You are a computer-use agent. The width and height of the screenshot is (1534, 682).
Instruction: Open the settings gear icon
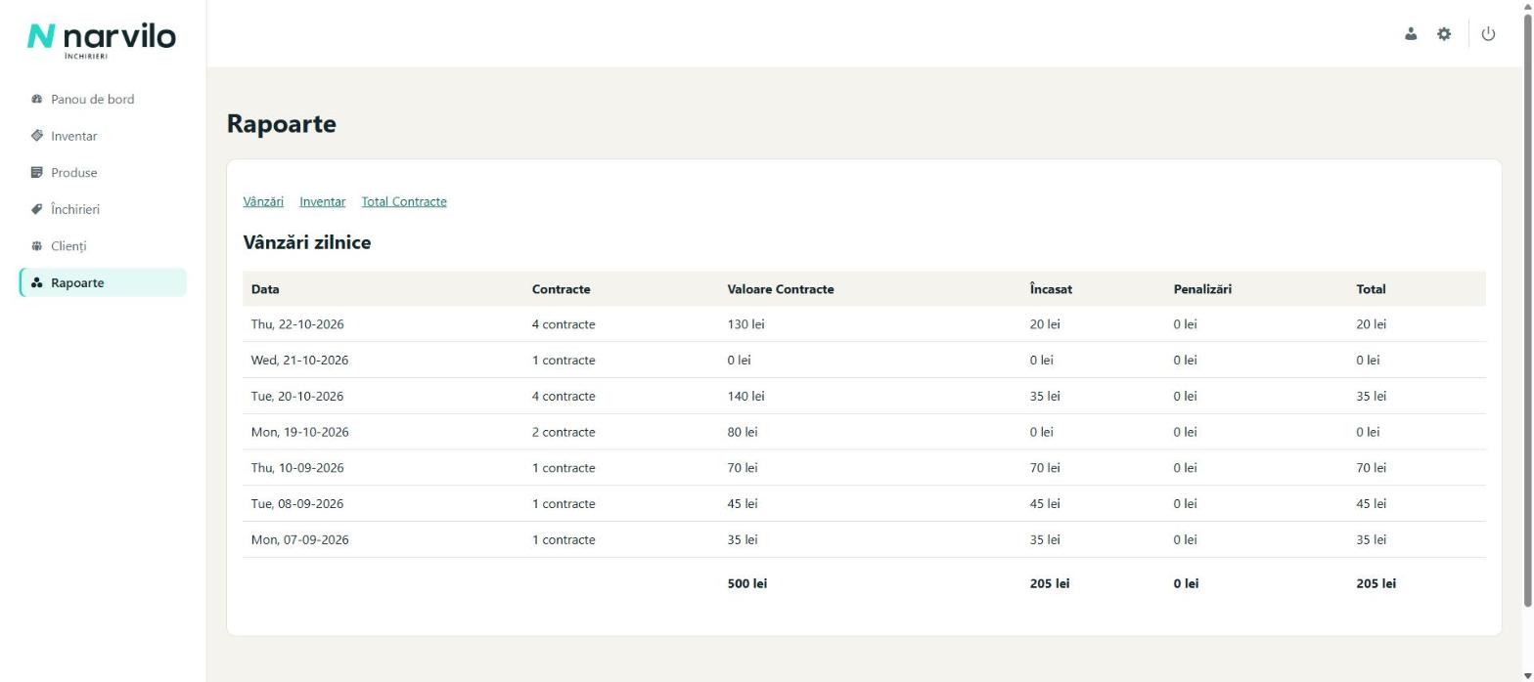click(1444, 34)
